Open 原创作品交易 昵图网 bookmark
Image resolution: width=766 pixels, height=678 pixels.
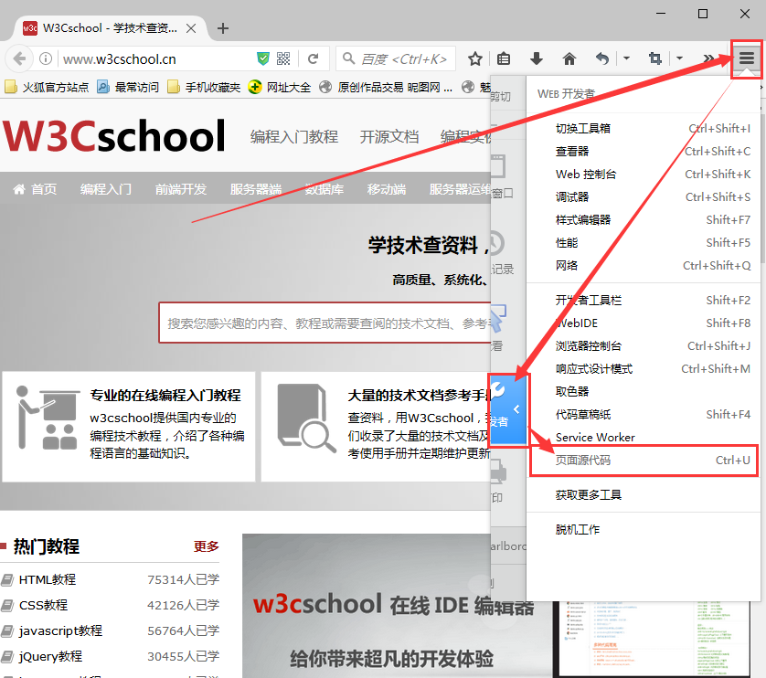tap(386, 88)
